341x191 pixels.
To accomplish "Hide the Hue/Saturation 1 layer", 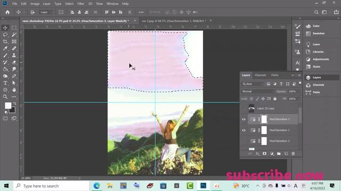I will (244, 130).
